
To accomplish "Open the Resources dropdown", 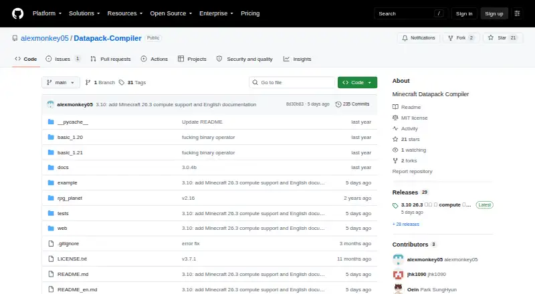I will pyautogui.click(x=125, y=13).
